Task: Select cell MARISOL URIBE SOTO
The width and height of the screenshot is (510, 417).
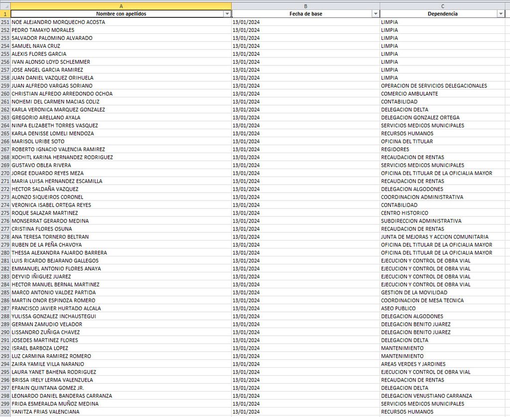Action: (x=121, y=141)
